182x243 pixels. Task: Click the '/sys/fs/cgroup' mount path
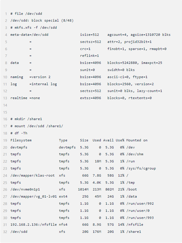(141, 168)
